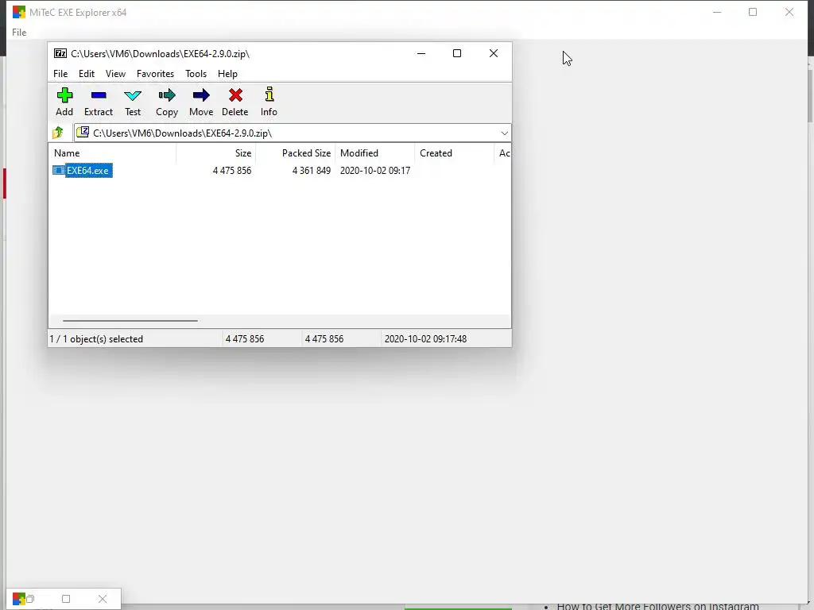The height and width of the screenshot is (610, 814).
Task: Click packed size value 4 361 849
Action: pyautogui.click(x=312, y=170)
